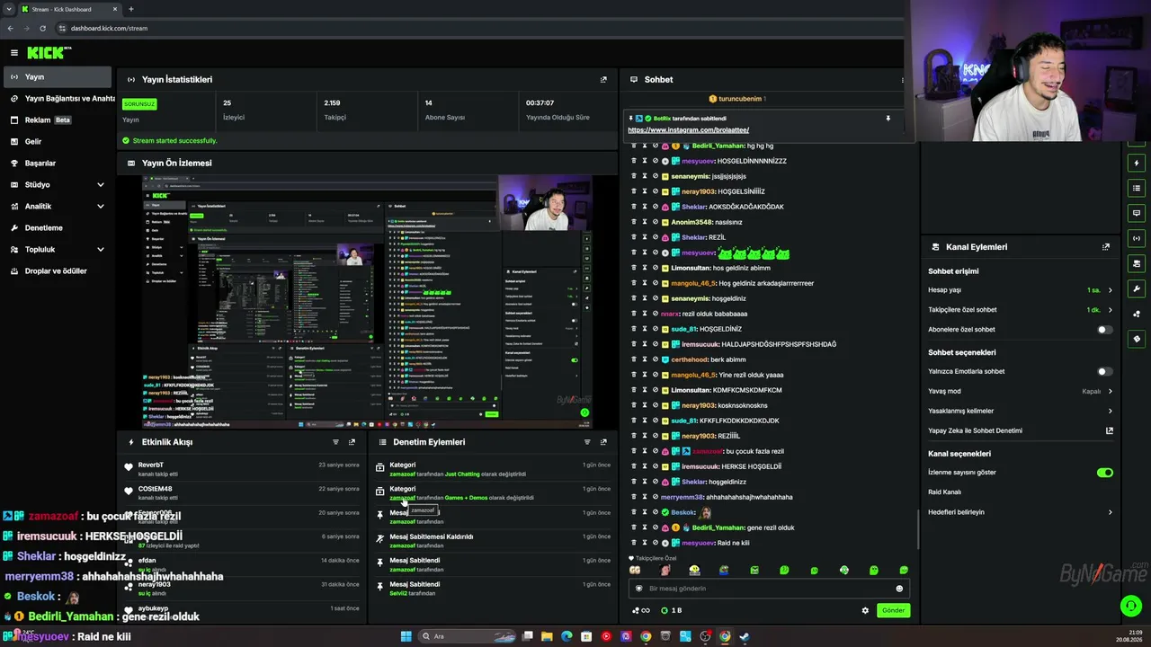Pop out the Etkinlik Akışı panel
Image resolution: width=1151 pixels, height=647 pixels.
point(352,442)
